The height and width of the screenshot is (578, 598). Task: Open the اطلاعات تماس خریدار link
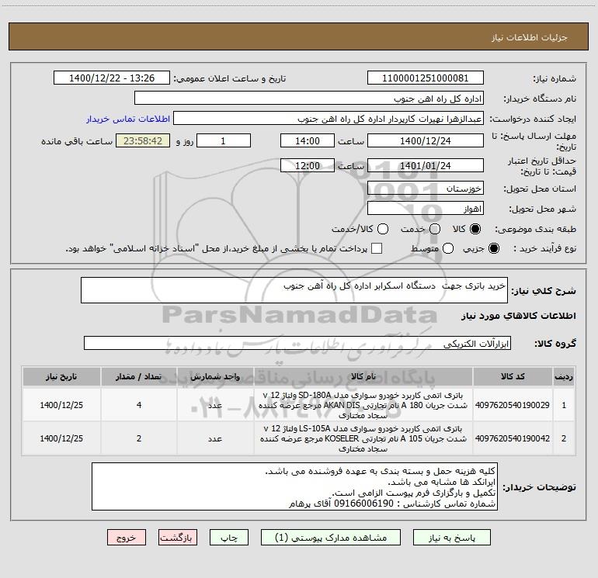click(x=128, y=119)
